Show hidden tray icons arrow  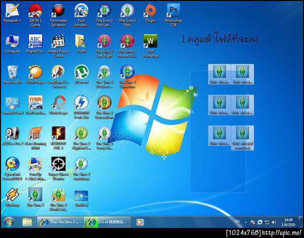pyautogui.click(x=246, y=222)
